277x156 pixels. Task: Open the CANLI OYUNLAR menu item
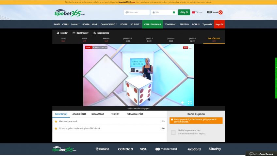click(x=153, y=25)
